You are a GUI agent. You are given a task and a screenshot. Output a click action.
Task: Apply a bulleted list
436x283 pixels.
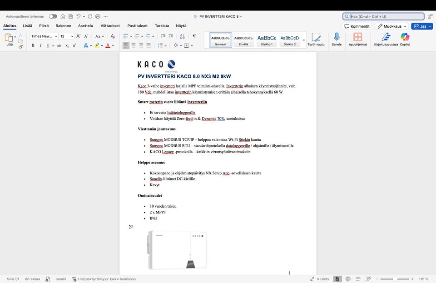126,36
